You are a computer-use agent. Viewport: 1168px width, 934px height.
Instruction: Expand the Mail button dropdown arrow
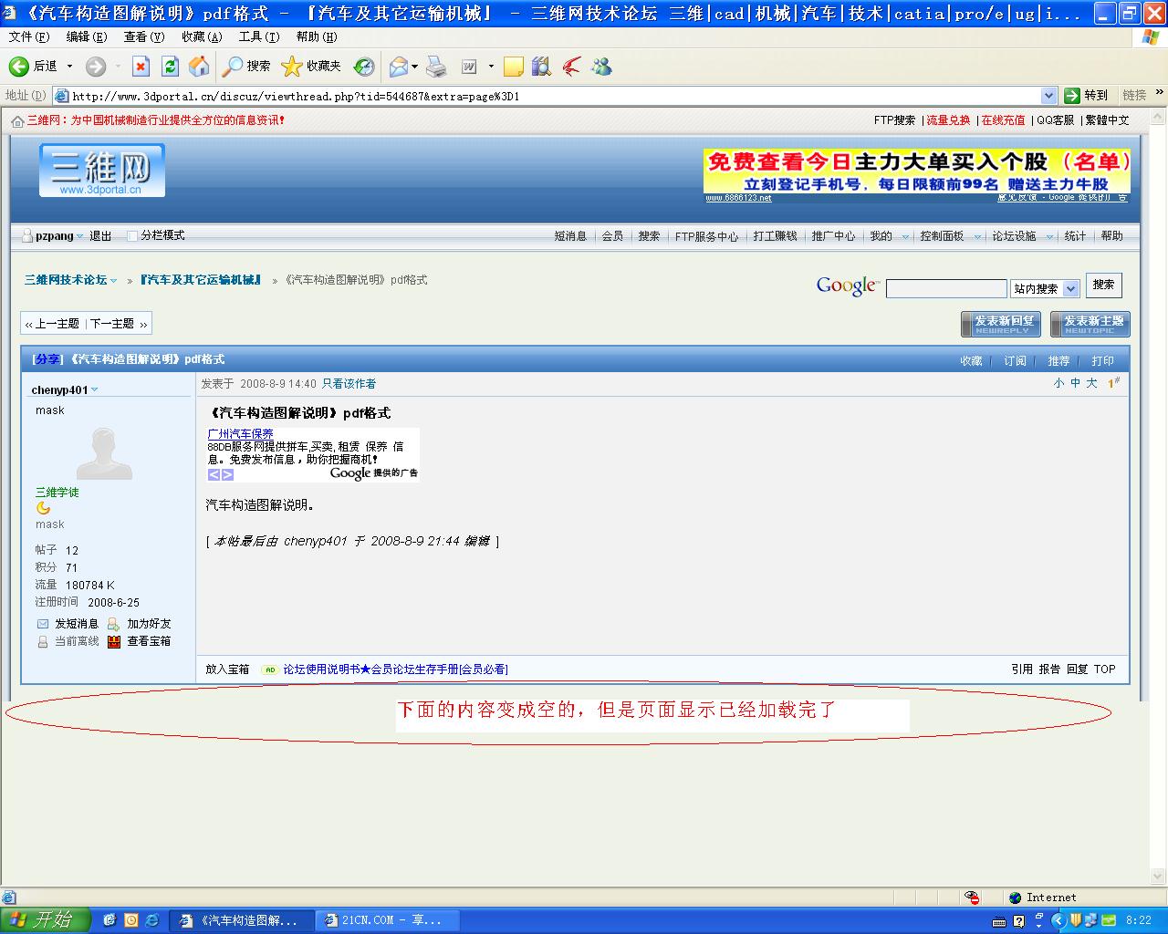pos(414,67)
